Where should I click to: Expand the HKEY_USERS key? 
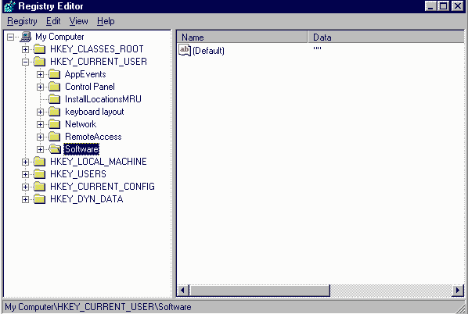tap(25, 175)
